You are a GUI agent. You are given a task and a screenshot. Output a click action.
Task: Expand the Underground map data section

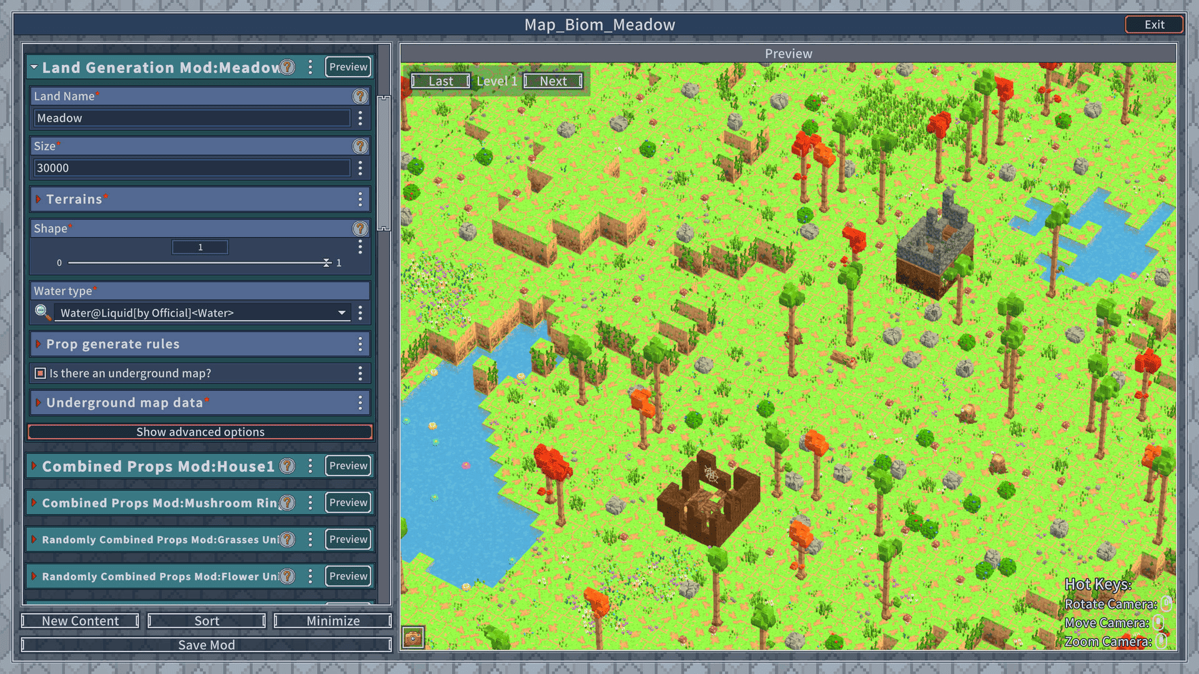(39, 403)
